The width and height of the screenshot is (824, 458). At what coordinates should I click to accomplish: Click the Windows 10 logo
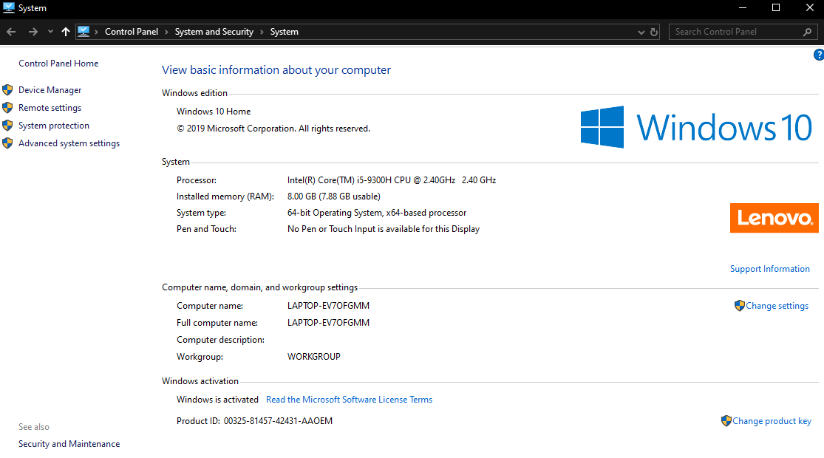(x=696, y=127)
